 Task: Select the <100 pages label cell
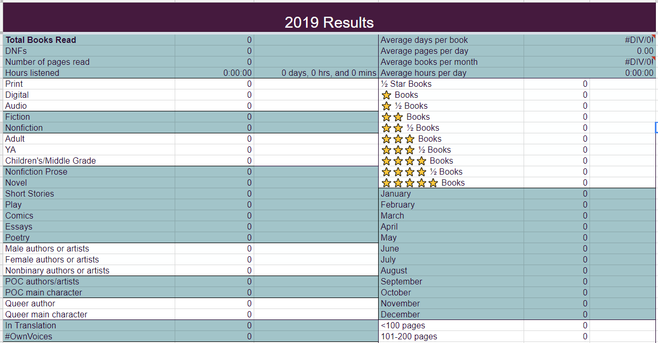coord(451,325)
